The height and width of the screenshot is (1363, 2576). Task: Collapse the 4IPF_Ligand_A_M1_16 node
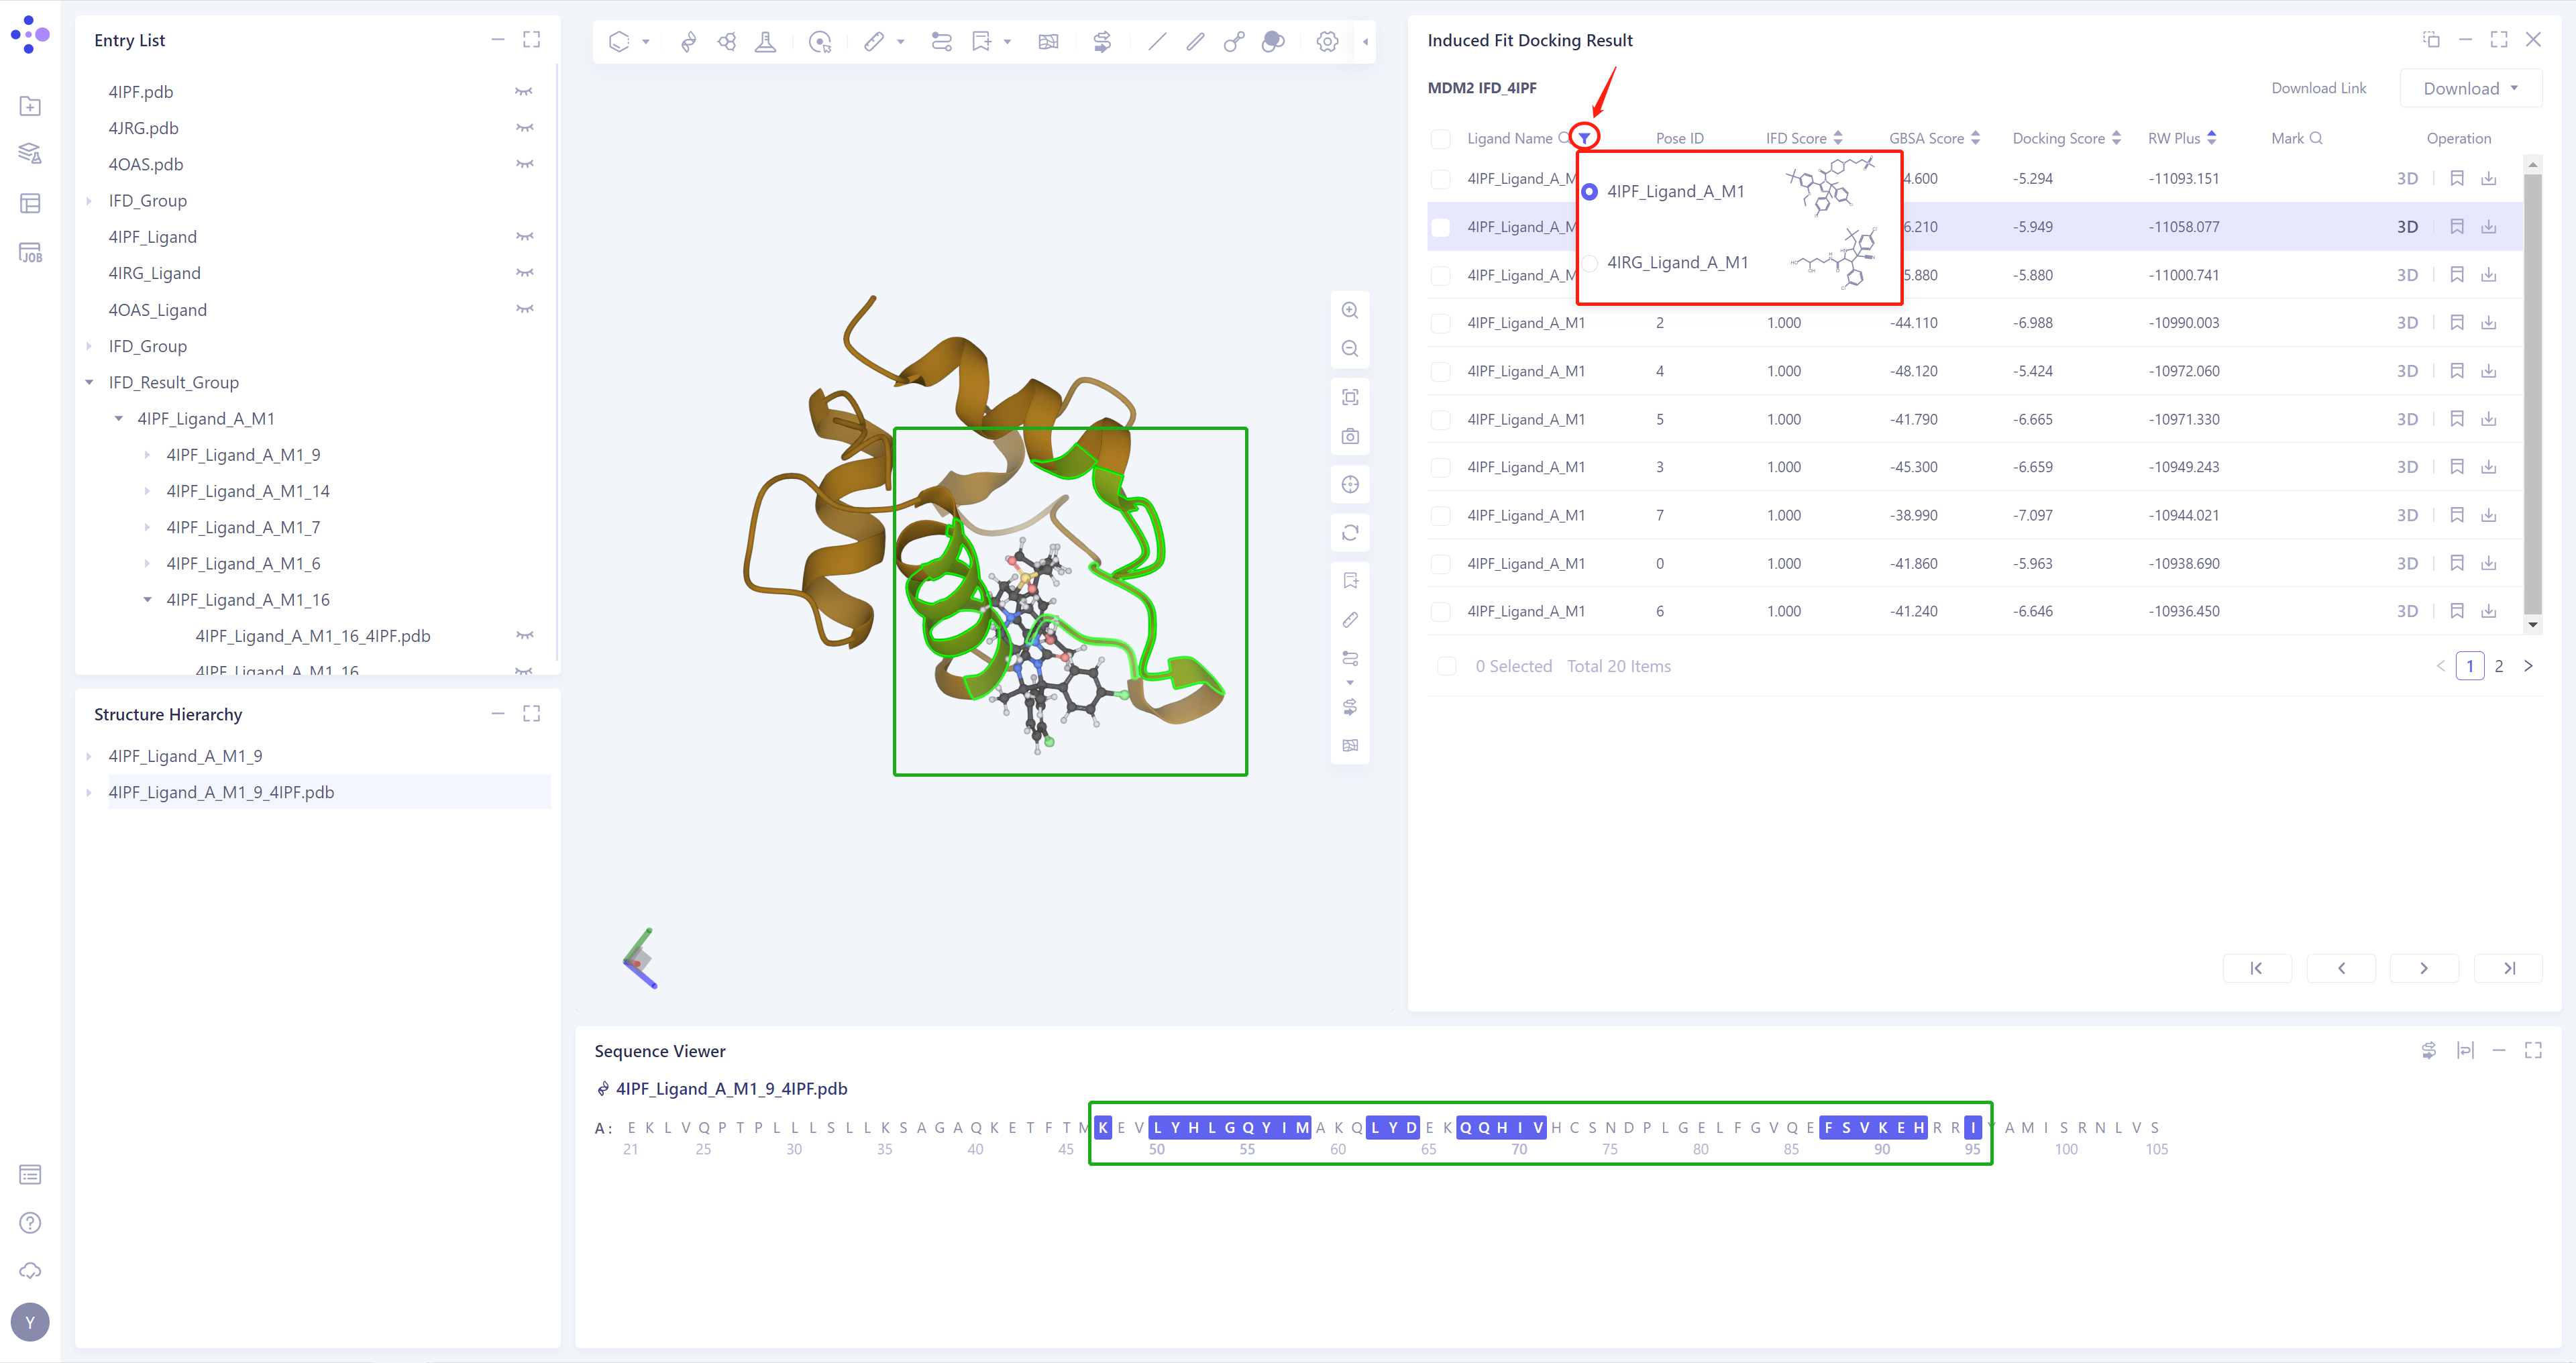tap(148, 599)
